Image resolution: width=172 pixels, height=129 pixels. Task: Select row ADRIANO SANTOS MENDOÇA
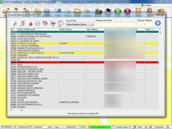click(85, 88)
